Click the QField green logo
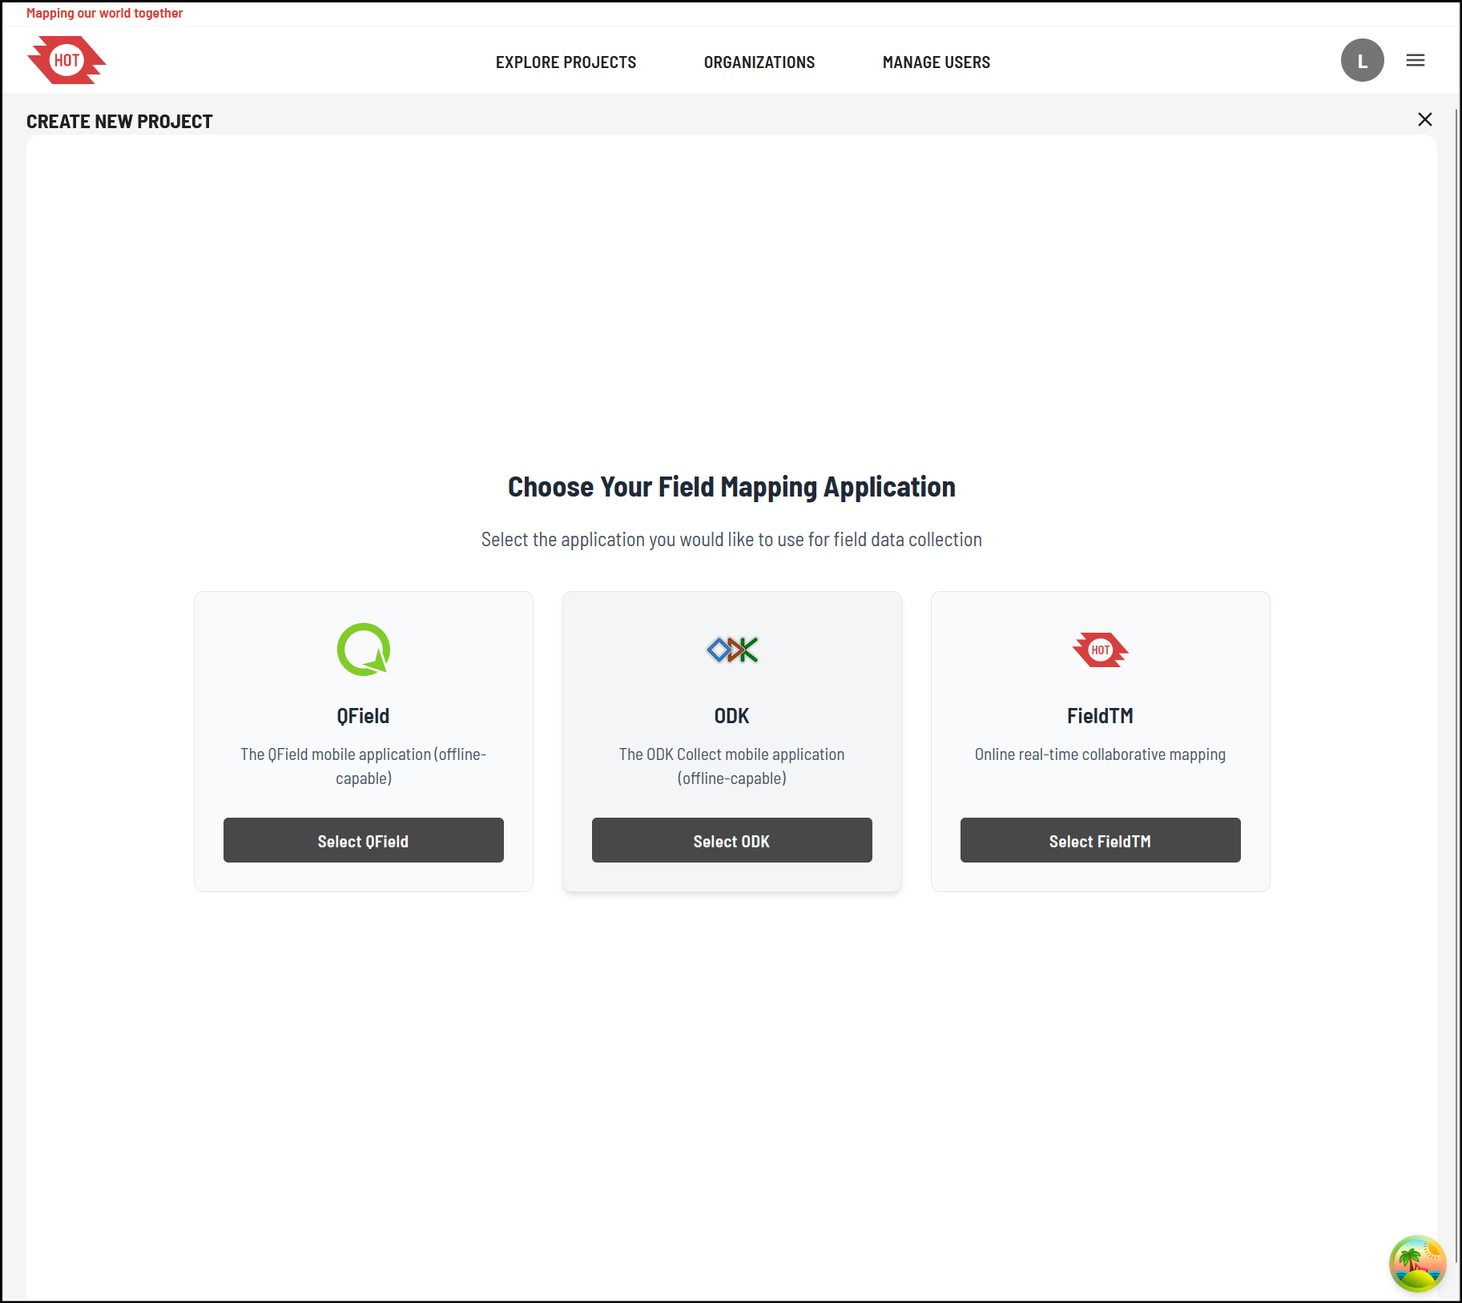 (x=363, y=649)
